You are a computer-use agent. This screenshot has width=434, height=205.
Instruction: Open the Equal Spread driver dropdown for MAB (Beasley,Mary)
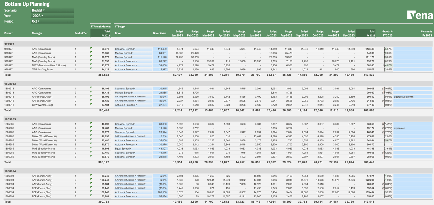[129, 148]
